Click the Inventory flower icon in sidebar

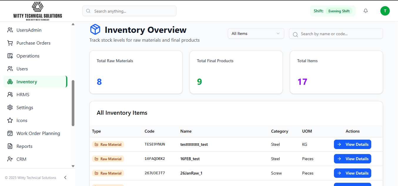(x=10, y=82)
